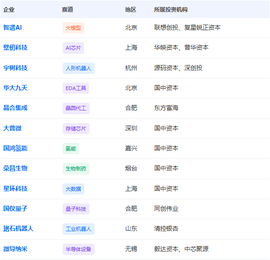This screenshot has height=260, width=270.
Task: Select the 深圳 region cell
Action: point(131,128)
